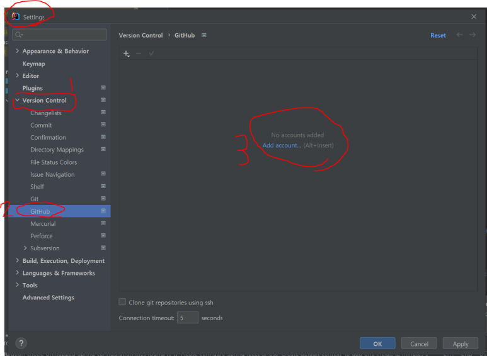Collapse the Version Control section
487x356 pixels.
pyautogui.click(x=18, y=100)
